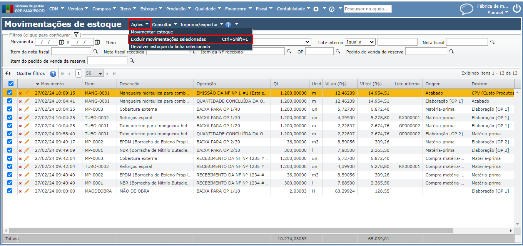Uncheck the checkbox for the MAODEOBRA row
Viewport: 523px width, 246px height.
[10, 191]
